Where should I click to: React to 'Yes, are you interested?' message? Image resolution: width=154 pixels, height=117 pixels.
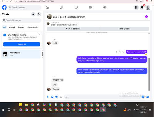click(124, 52)
